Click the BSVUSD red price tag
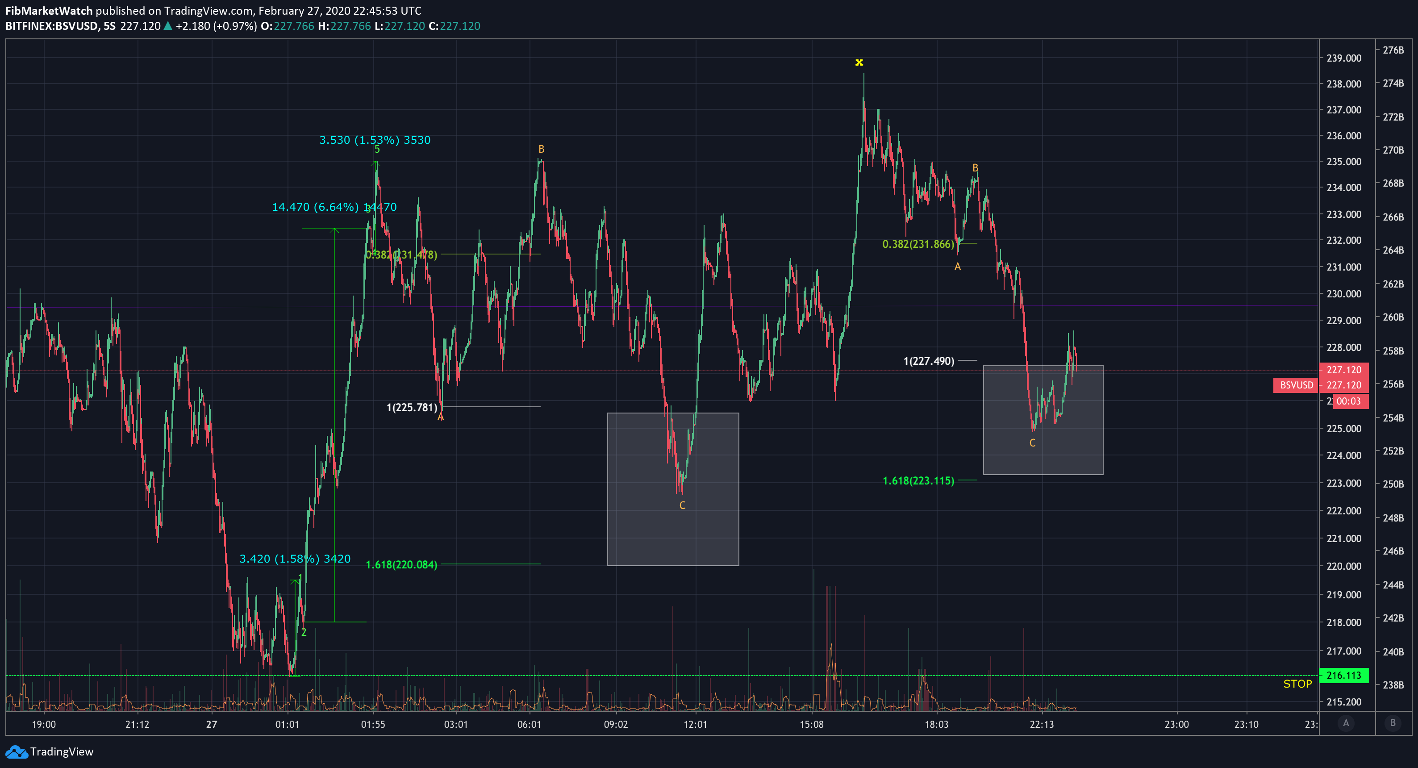The image size is (1418, 768). (1296, 385)
